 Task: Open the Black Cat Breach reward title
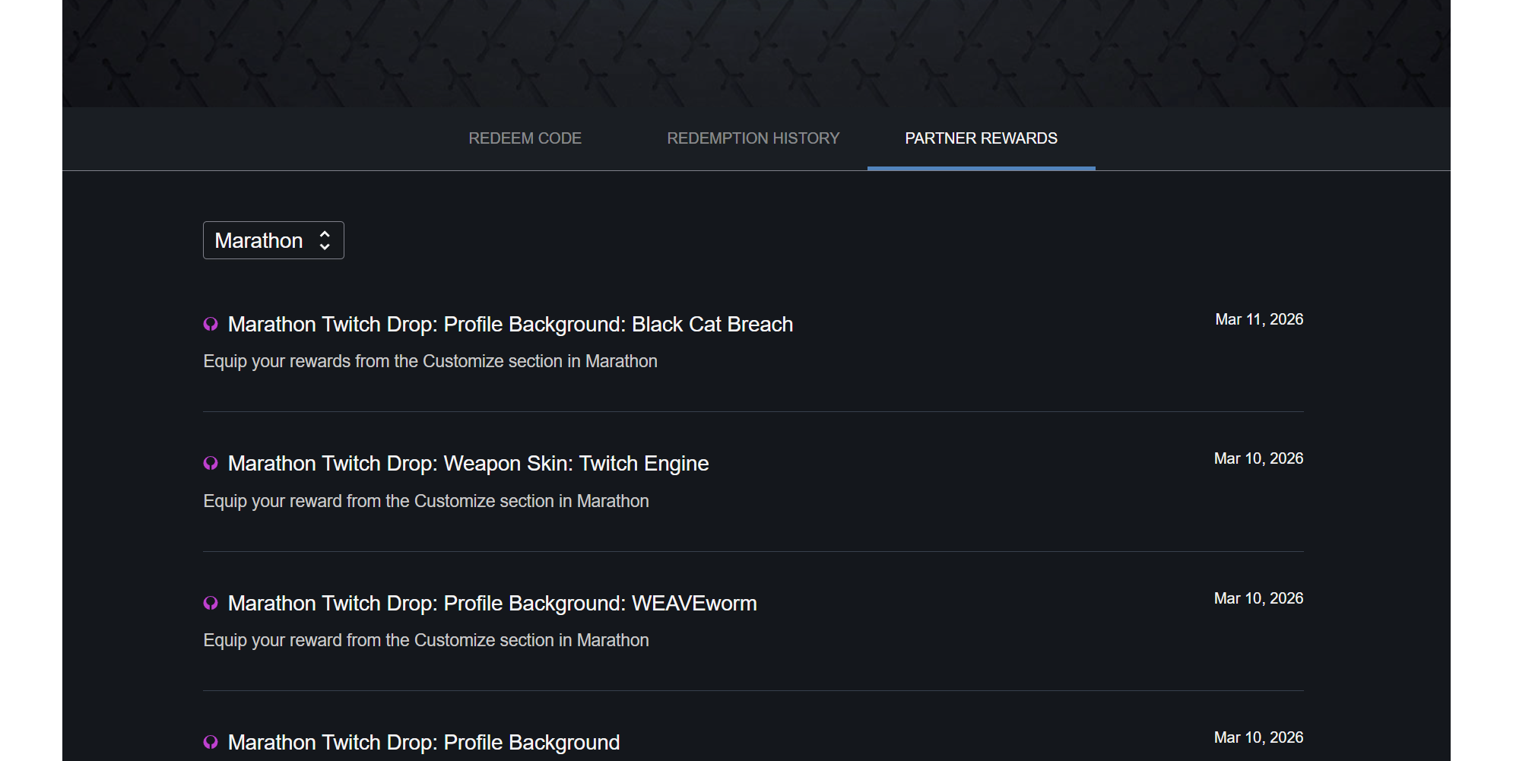510,325
